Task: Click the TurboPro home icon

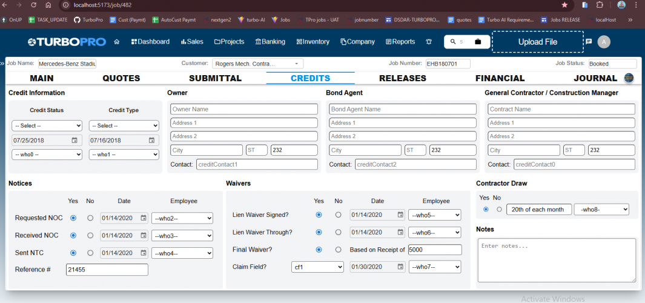Action: click(117, 42)
